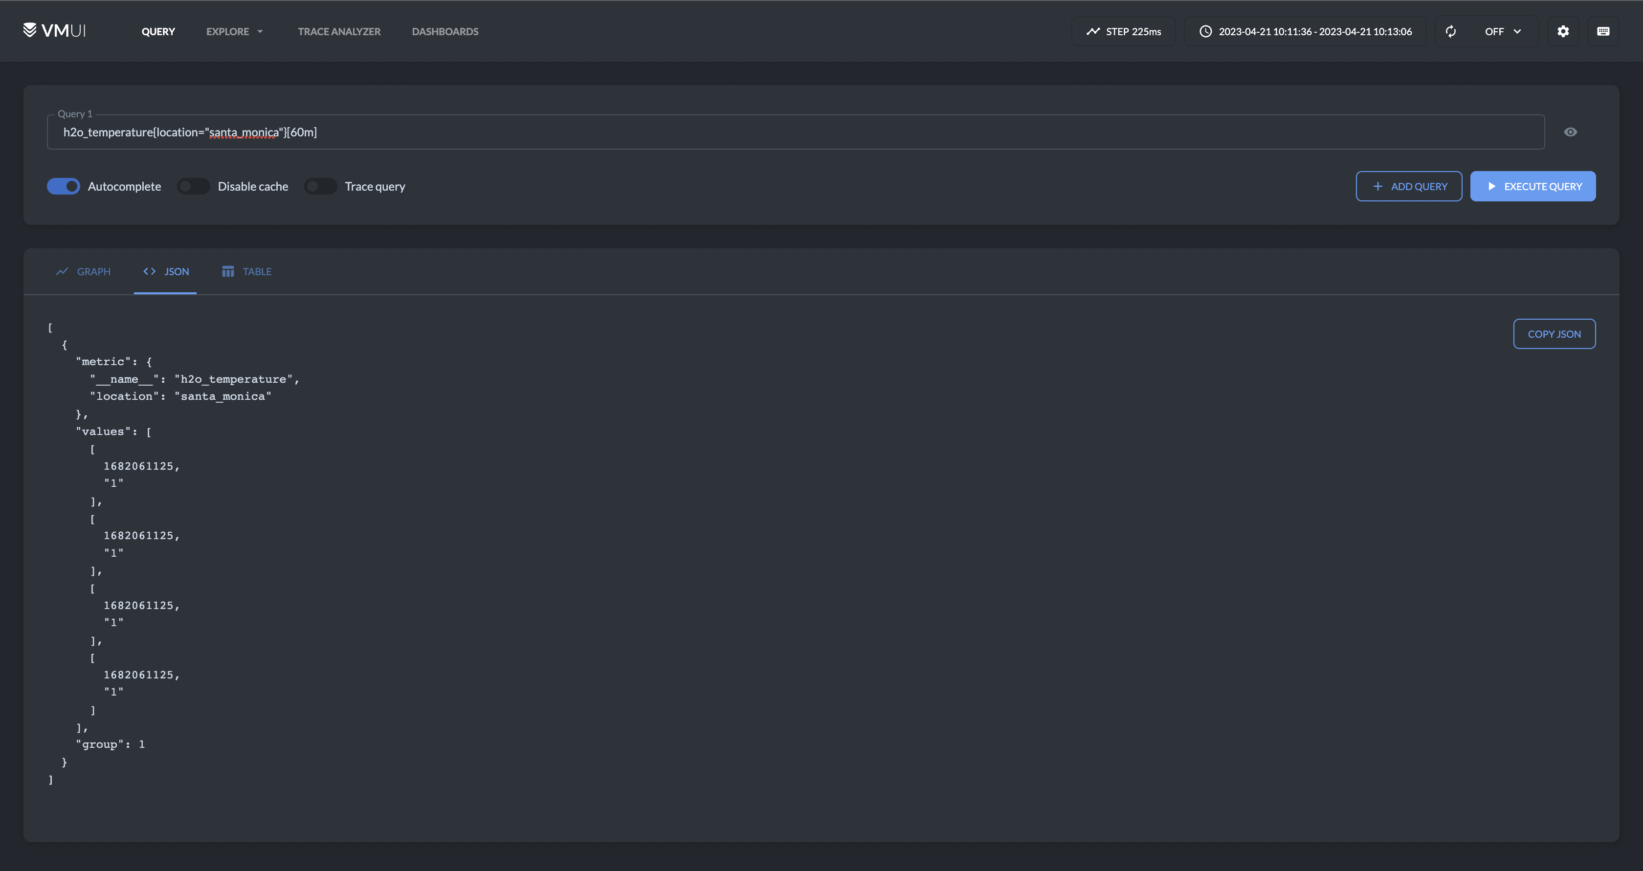
Task: Turn on Trace query switch
Action: click(320, 186)
